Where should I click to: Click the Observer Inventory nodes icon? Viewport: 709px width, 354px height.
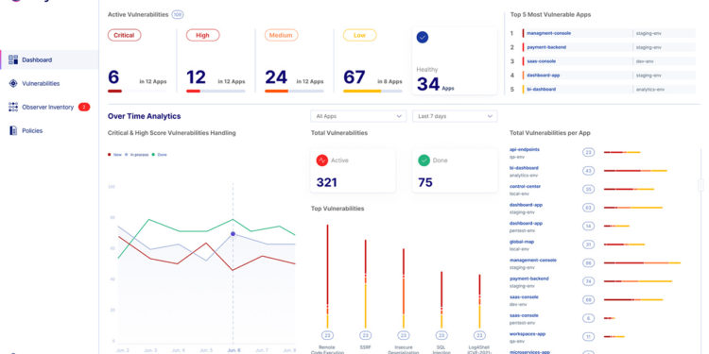point(13,107)
